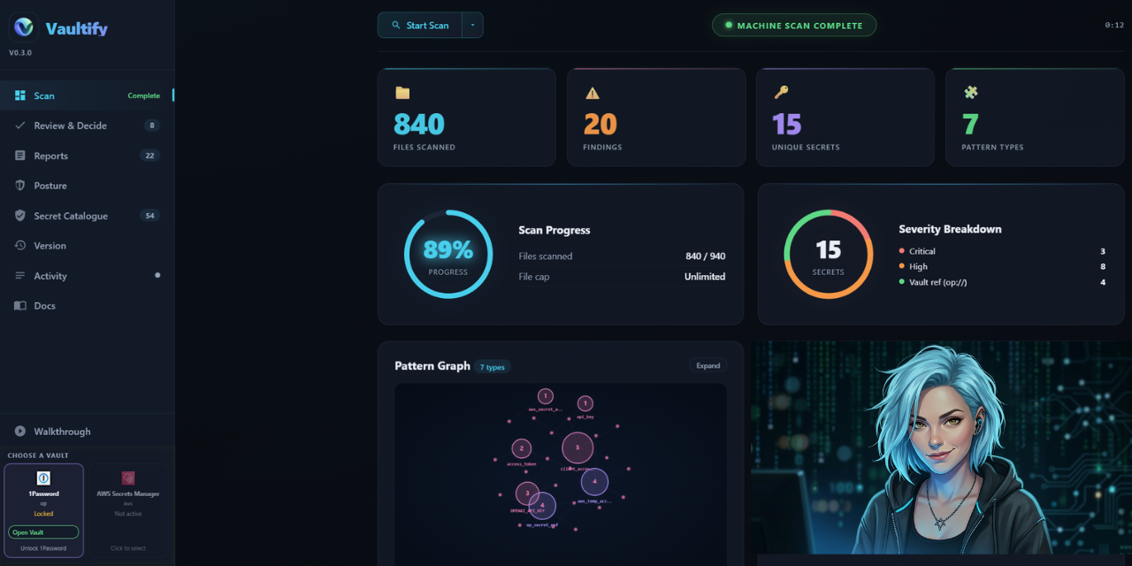
Task: Click the Start Scan button
Action: click(420, 25)
